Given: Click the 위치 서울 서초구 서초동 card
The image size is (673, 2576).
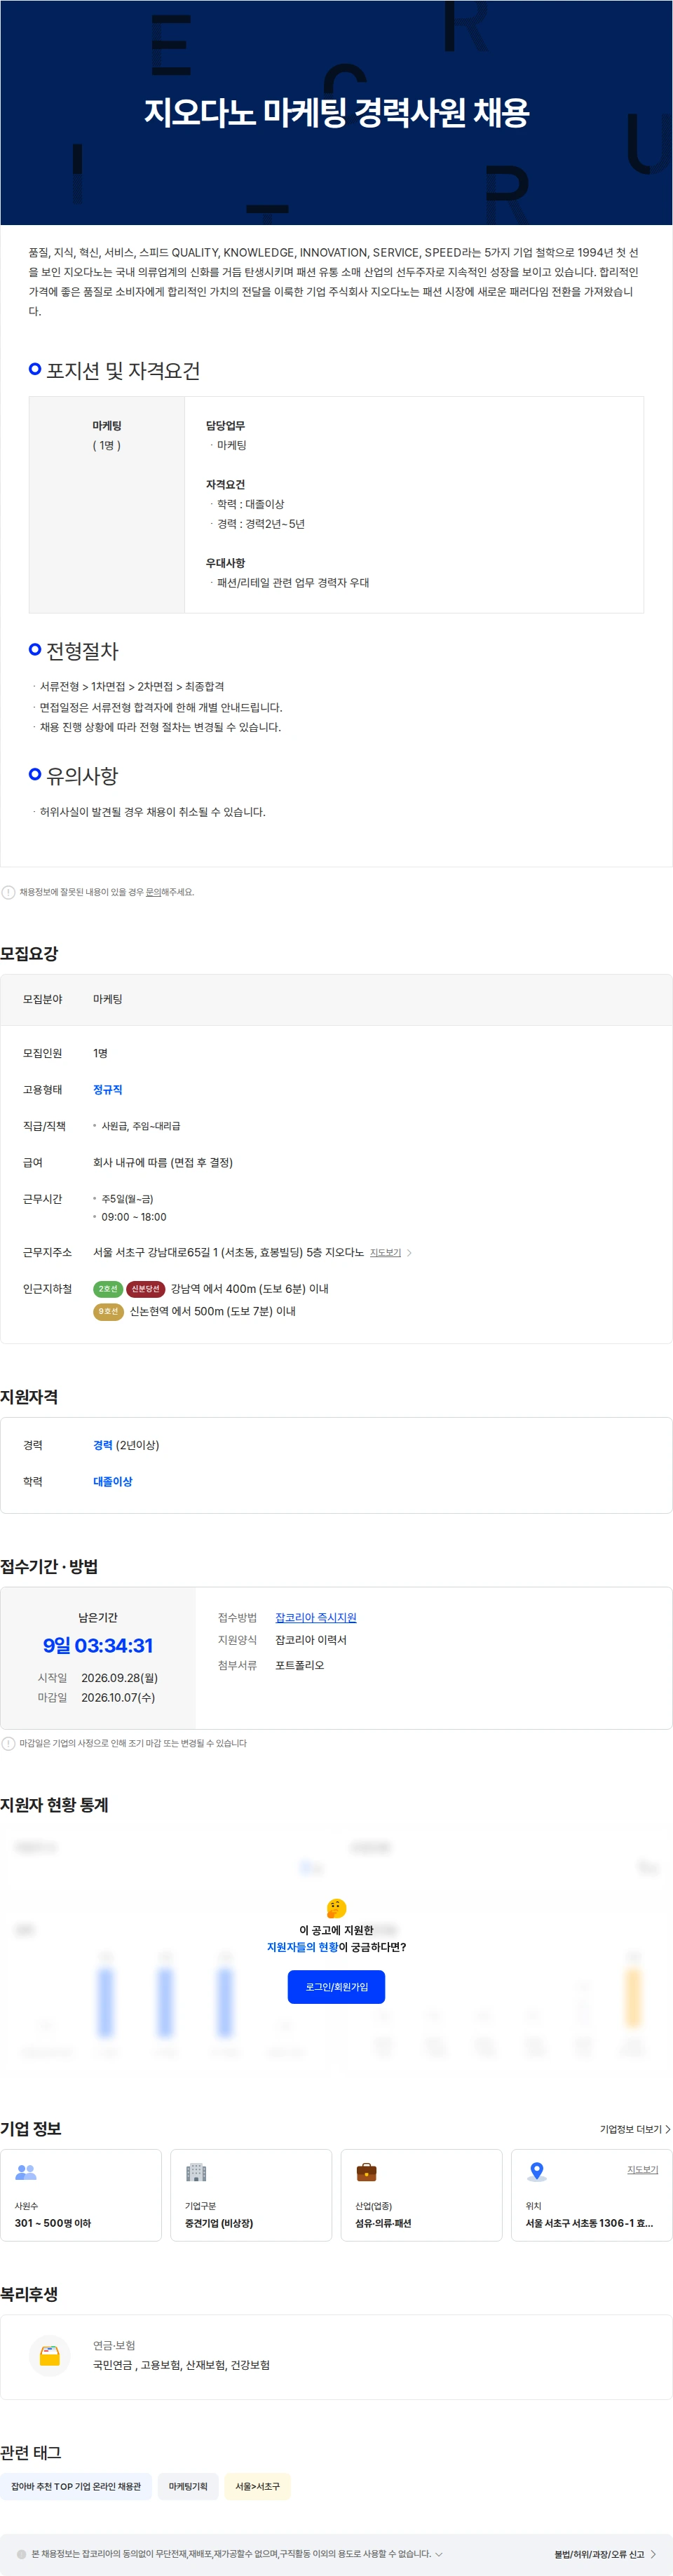Looking at the screenshot, I should click(x=591, y=2195).
